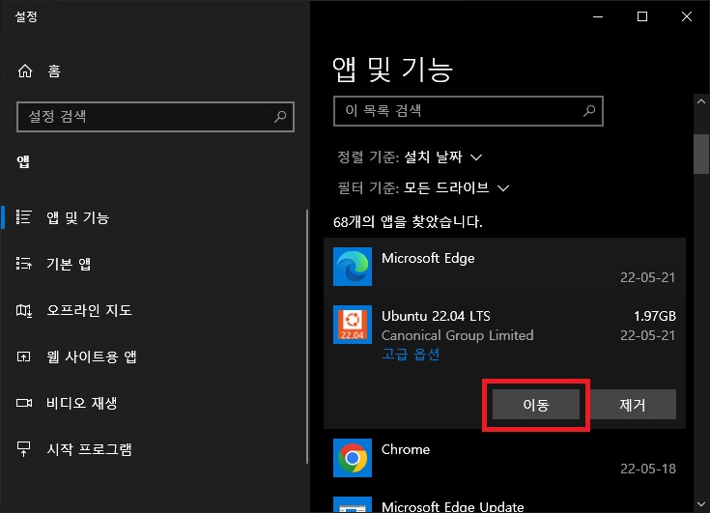Click the 홈 label in the sidebar
Viewport: 710px width, 513px height.
(x=54, y=71)
